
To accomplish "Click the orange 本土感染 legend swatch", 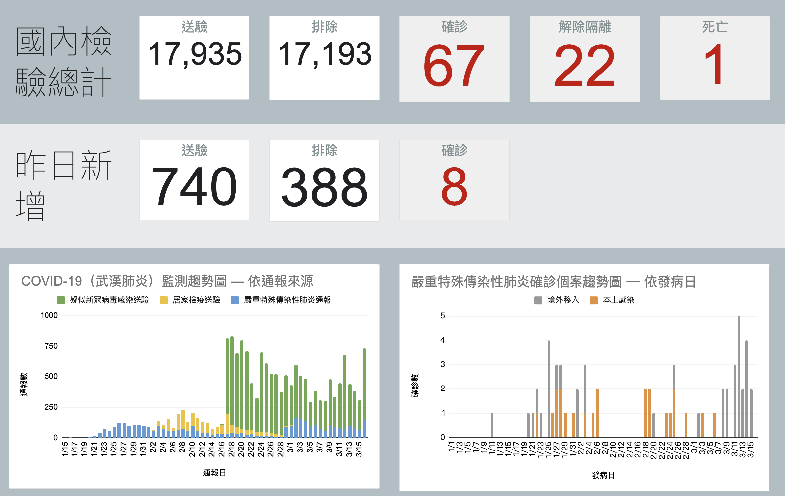I will (593, 300).
